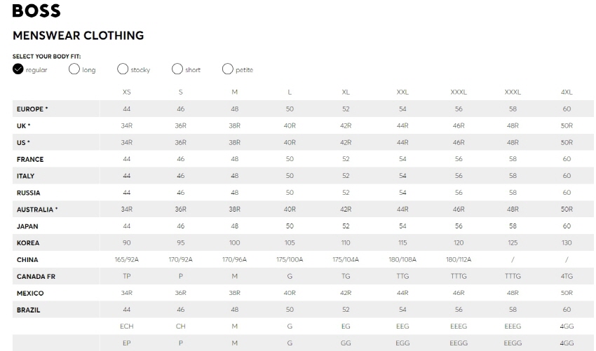The image size is (596, 351).
Task: Click the BRAZIL row label
Action: (x=29, y=310)
